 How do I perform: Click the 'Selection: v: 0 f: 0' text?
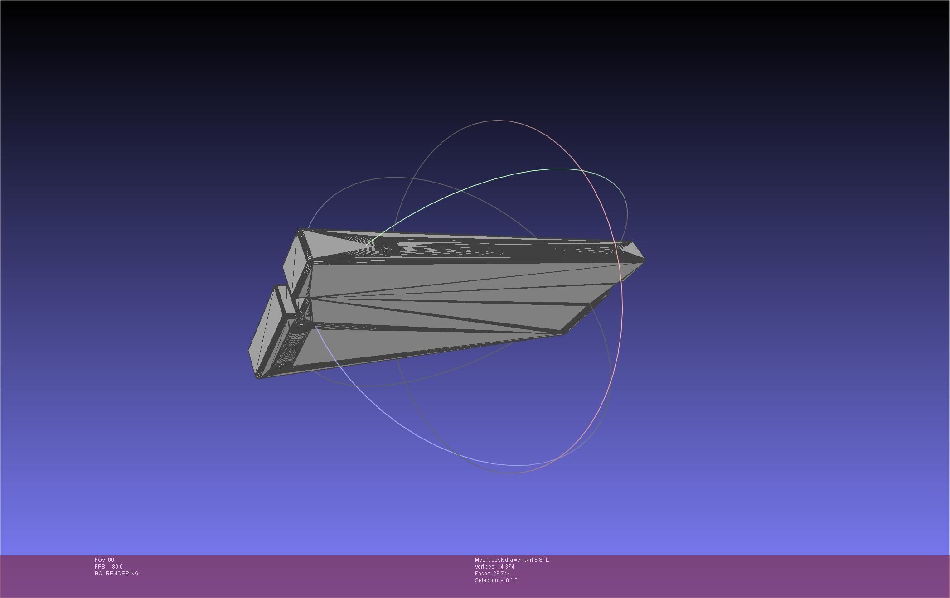(x=496, y=580)
